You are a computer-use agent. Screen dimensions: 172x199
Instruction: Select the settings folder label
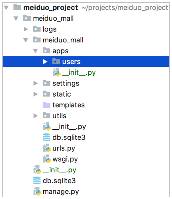[x=66, y=83]
